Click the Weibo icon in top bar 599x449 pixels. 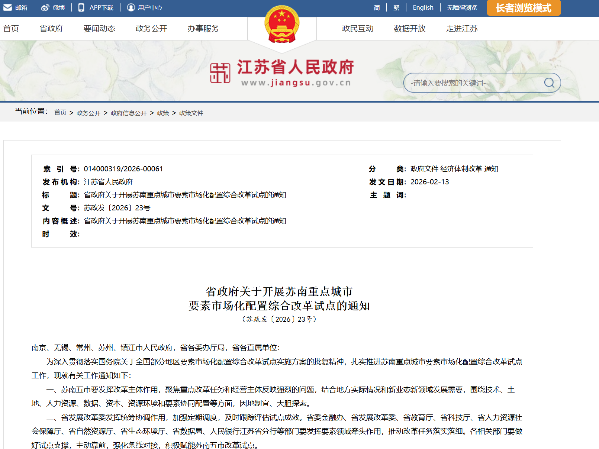click(x=45, y=7)
